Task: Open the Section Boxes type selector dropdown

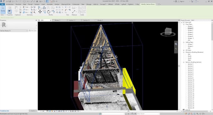Action: (14, 31)
